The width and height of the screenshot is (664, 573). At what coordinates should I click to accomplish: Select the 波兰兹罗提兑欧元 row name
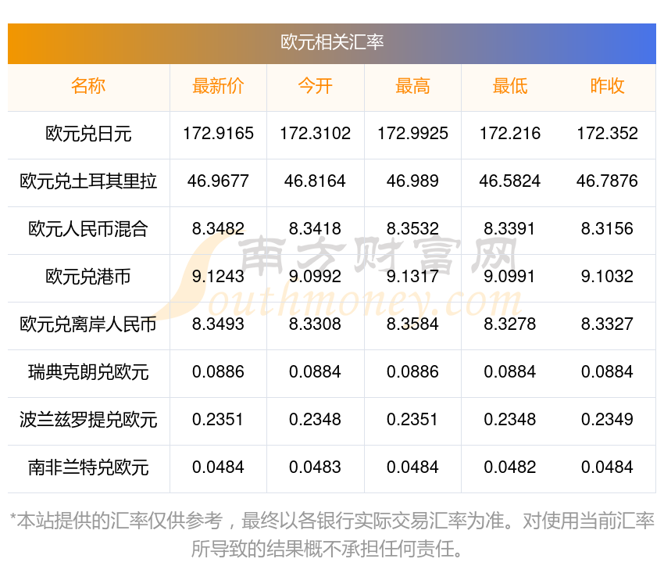point(88,420)
